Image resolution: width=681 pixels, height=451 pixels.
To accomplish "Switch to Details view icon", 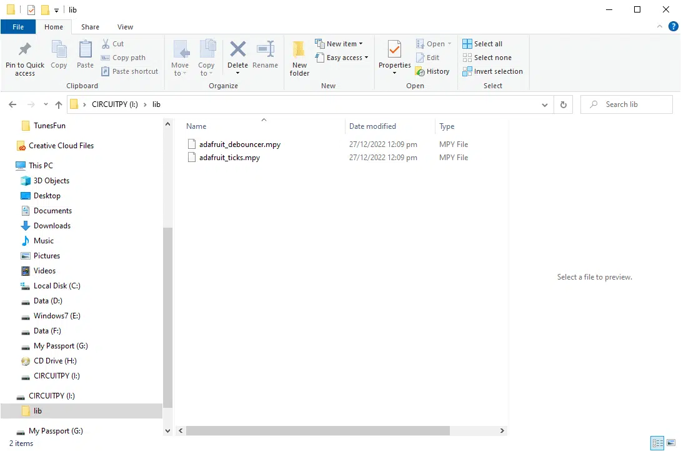I will 657,443.
